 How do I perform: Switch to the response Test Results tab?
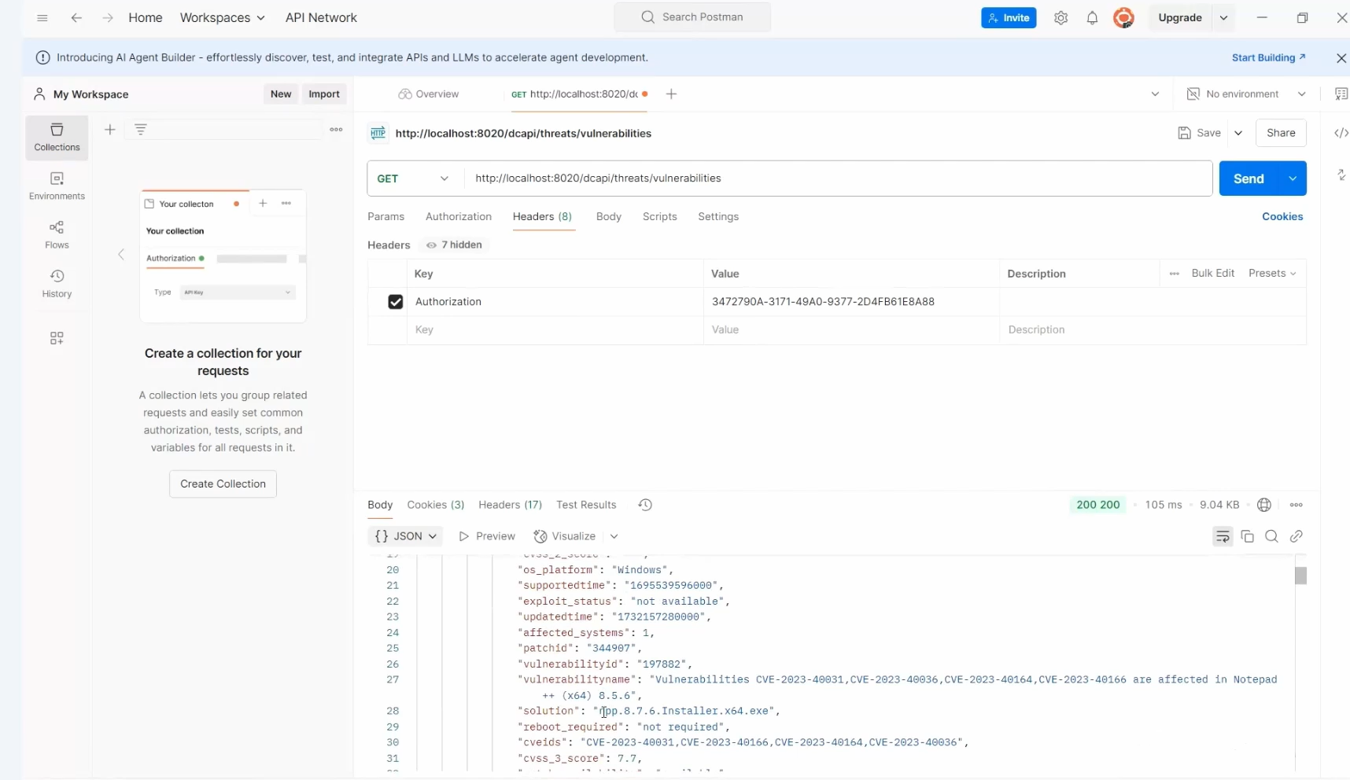(x=585, y=505)
